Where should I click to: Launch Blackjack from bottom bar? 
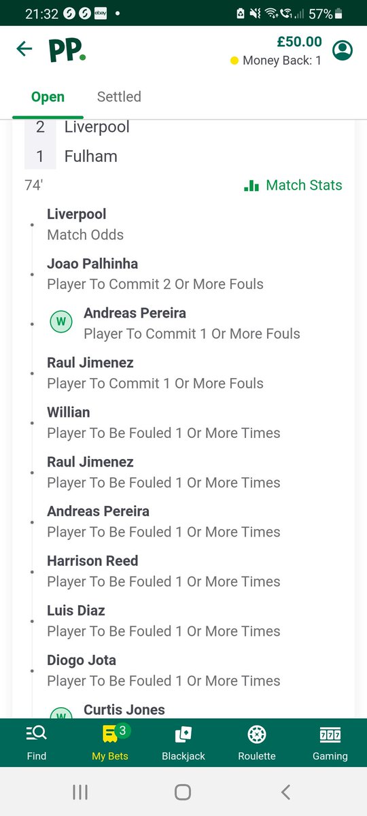click(183, 743)
